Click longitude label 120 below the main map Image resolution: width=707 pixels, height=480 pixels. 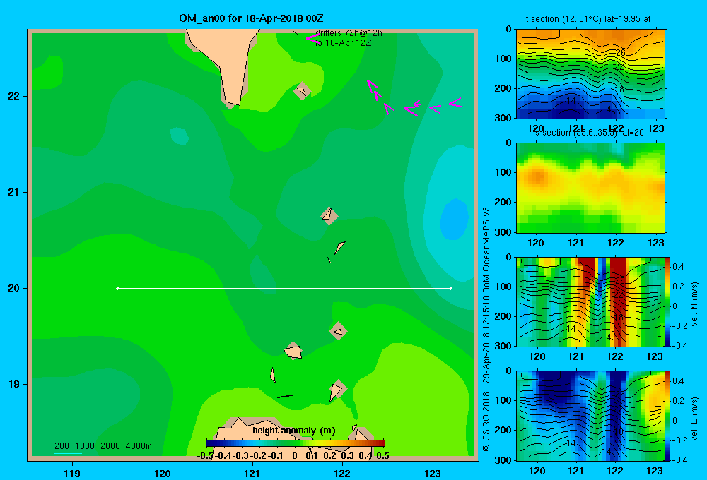pyautogui.click(x=163, y=473)
